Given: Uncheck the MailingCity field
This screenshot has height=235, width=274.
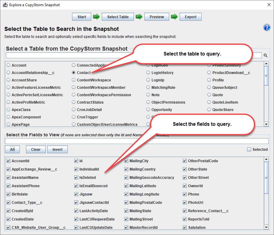Looking at the screenshot, I should click(x=126, y=161).
